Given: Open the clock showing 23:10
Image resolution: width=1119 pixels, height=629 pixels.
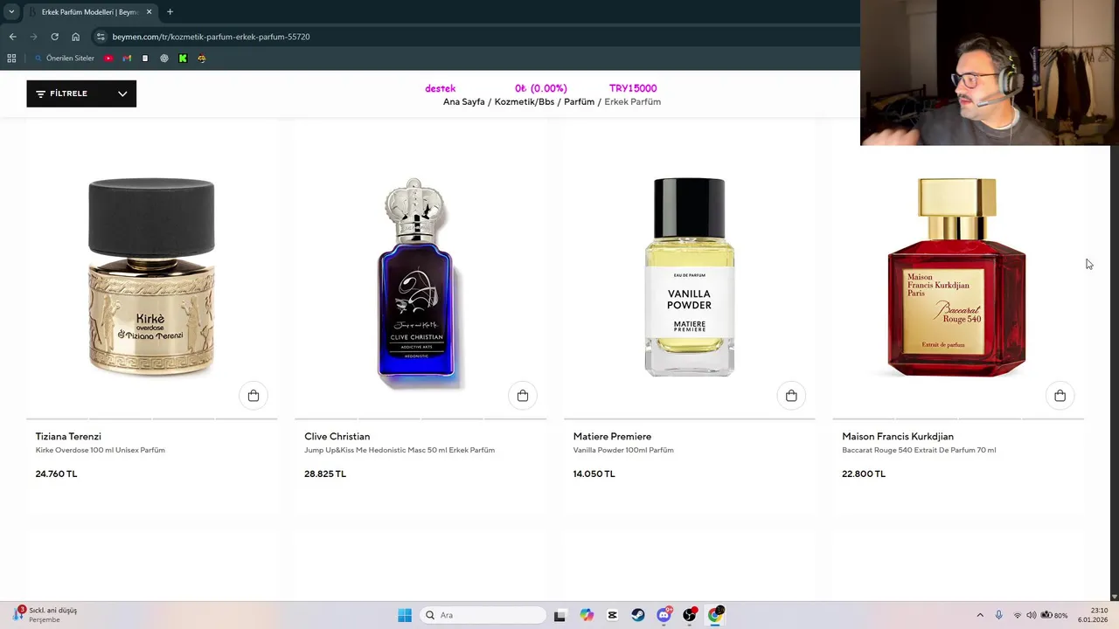Looking at the screenshot, I should pyautogui.click(x=1093, y=615).
